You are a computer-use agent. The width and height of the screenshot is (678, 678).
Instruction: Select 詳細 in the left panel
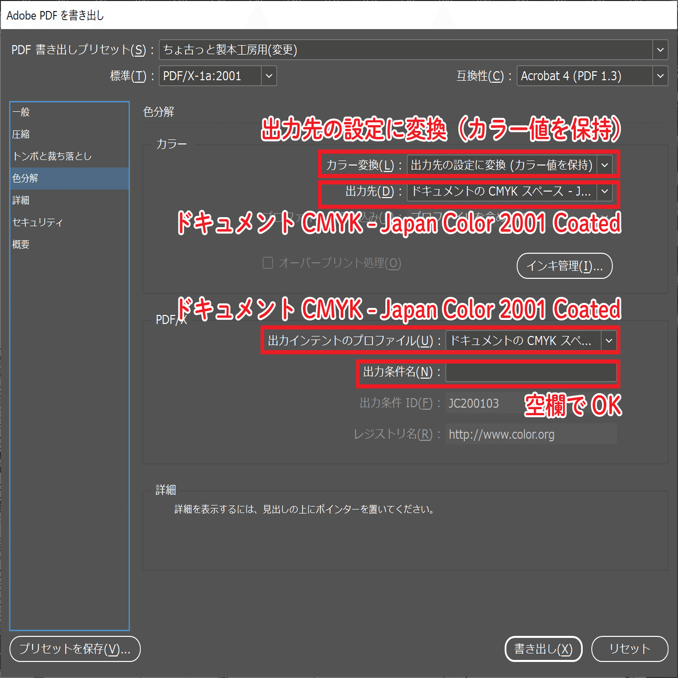coord(70,201)
